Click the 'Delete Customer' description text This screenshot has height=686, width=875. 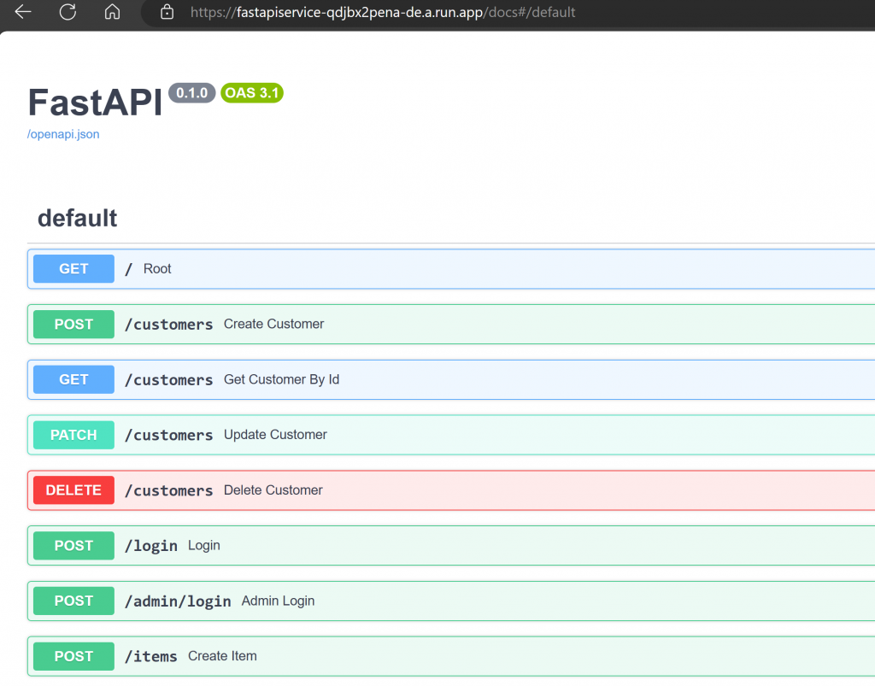click(x=273, y=490)
